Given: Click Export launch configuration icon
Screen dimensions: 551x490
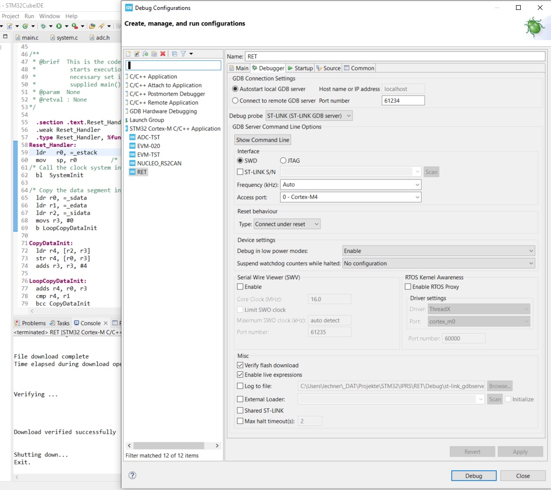Looking at the screenshot, I should pyautogui.click(x=145, y=54).
